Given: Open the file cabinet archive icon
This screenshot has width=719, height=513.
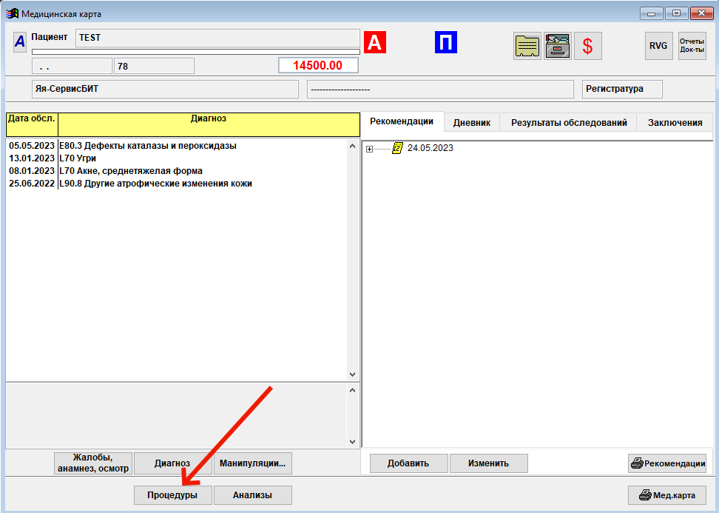Looking at the screenshot, I should tap(558, 46).
